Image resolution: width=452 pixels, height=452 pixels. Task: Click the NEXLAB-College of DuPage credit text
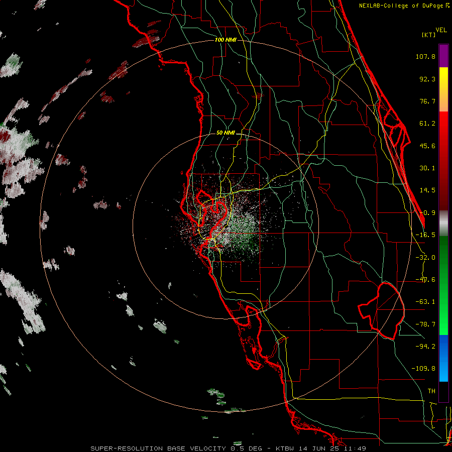click(x=404, y=6)
